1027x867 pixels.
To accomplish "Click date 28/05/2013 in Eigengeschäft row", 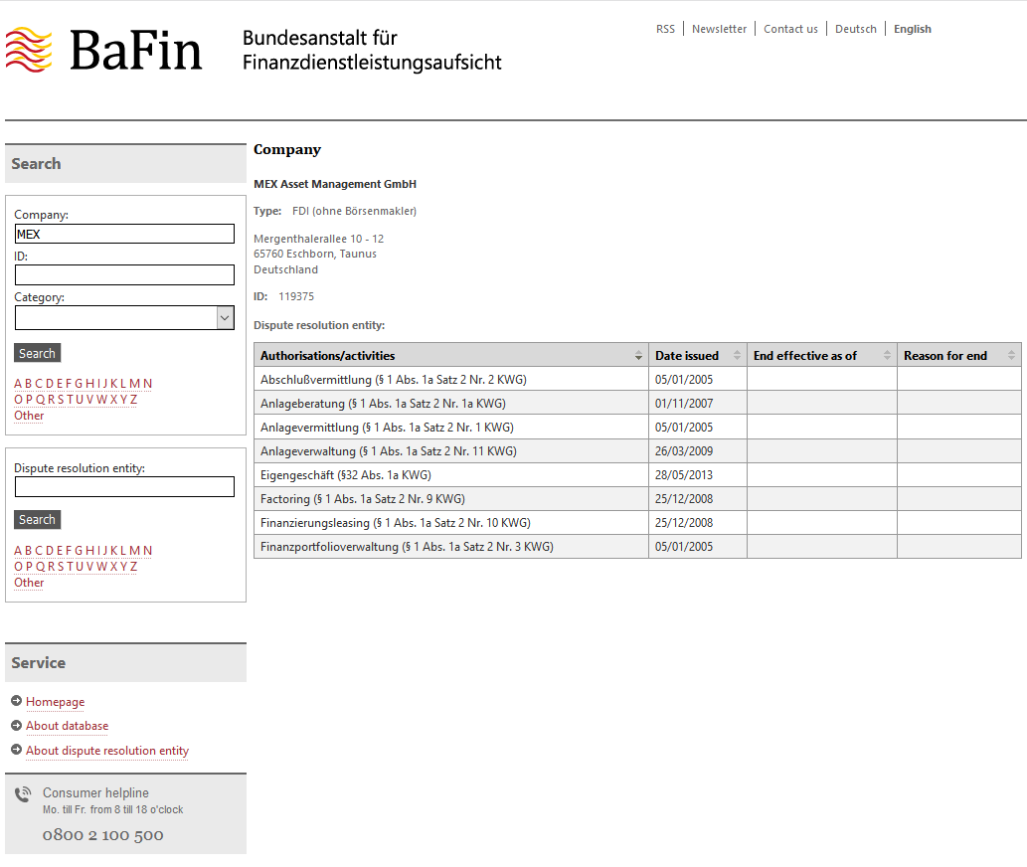I will click(684, 475).
